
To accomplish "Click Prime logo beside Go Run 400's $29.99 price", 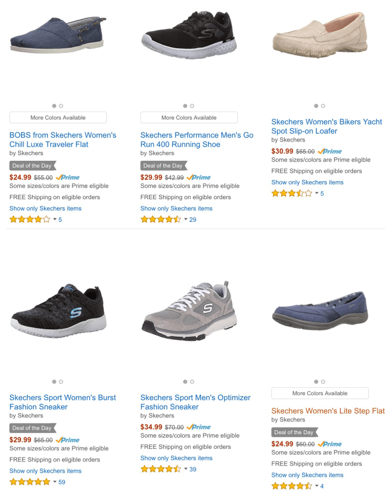I will coord(199,177).
